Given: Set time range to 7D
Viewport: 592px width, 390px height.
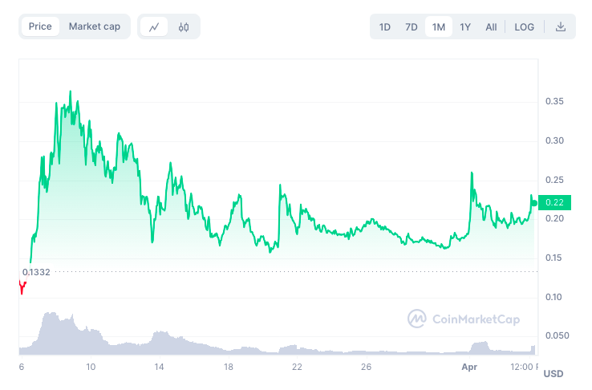Looking at the screenshot, I should 412,26.
